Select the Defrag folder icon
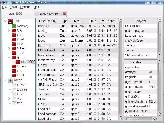Viewport: 164px width, 123px height. pos(14,90)
